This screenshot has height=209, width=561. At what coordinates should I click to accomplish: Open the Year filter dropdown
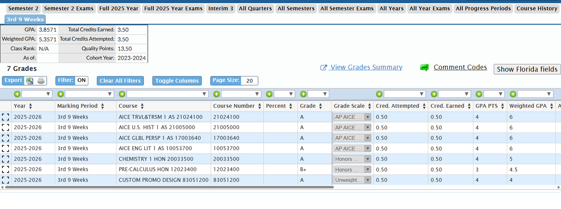pyautogui.click(x=37, y=94)
